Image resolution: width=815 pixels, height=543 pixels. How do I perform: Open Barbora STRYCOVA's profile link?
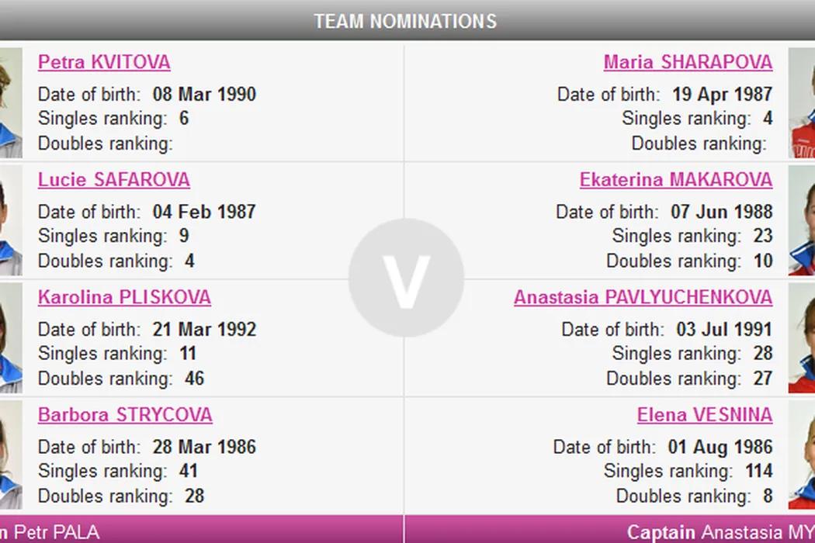pos(125,415)
